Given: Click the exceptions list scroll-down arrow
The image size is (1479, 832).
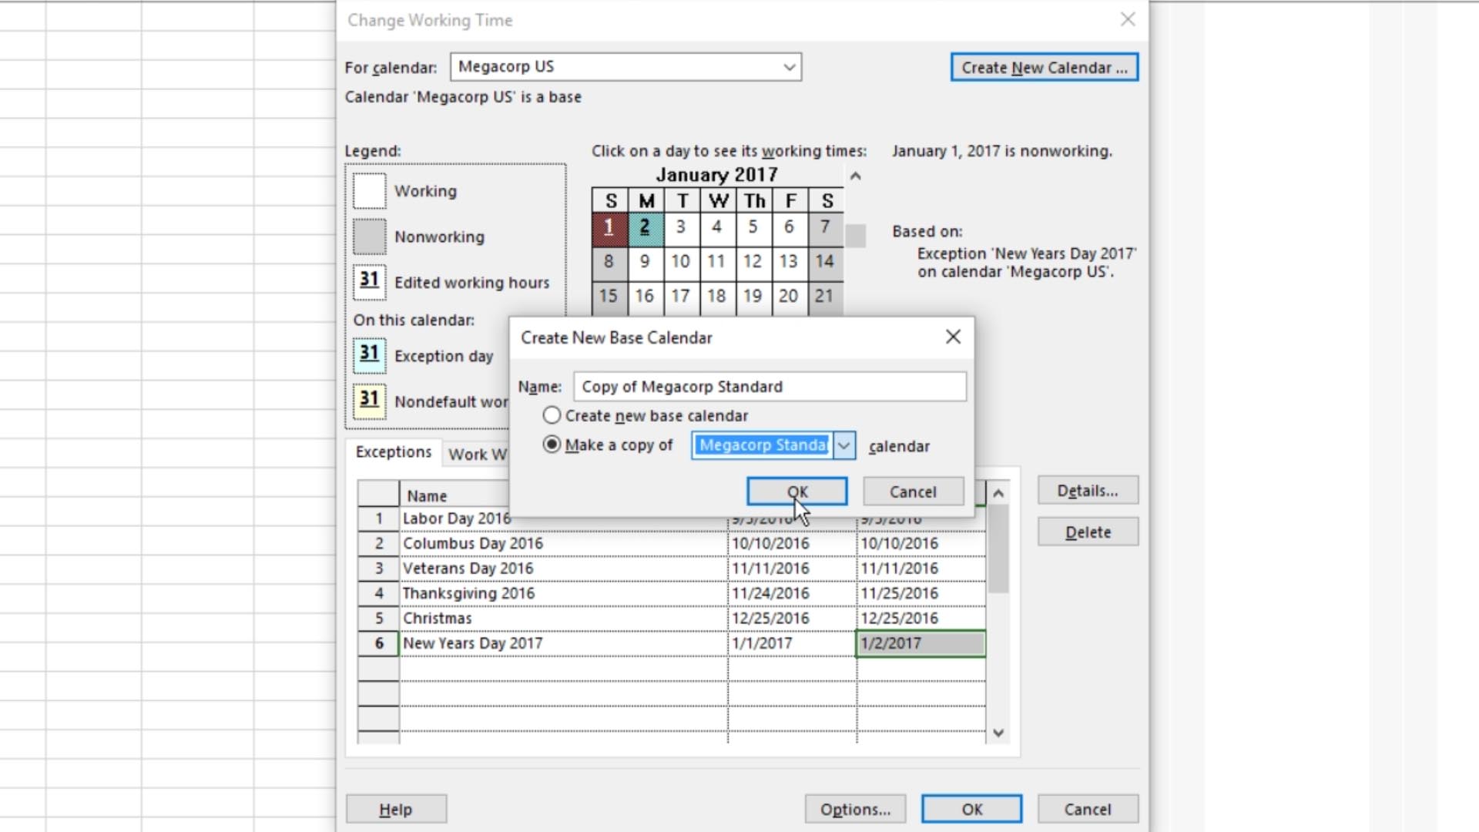Looking at the screenshot, I should [x=999, y=733].
